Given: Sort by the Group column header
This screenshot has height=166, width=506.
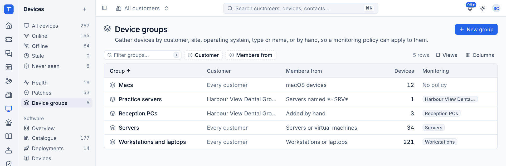Looking at the screenshot, I should pyautogui.click(x=120, y=71).
